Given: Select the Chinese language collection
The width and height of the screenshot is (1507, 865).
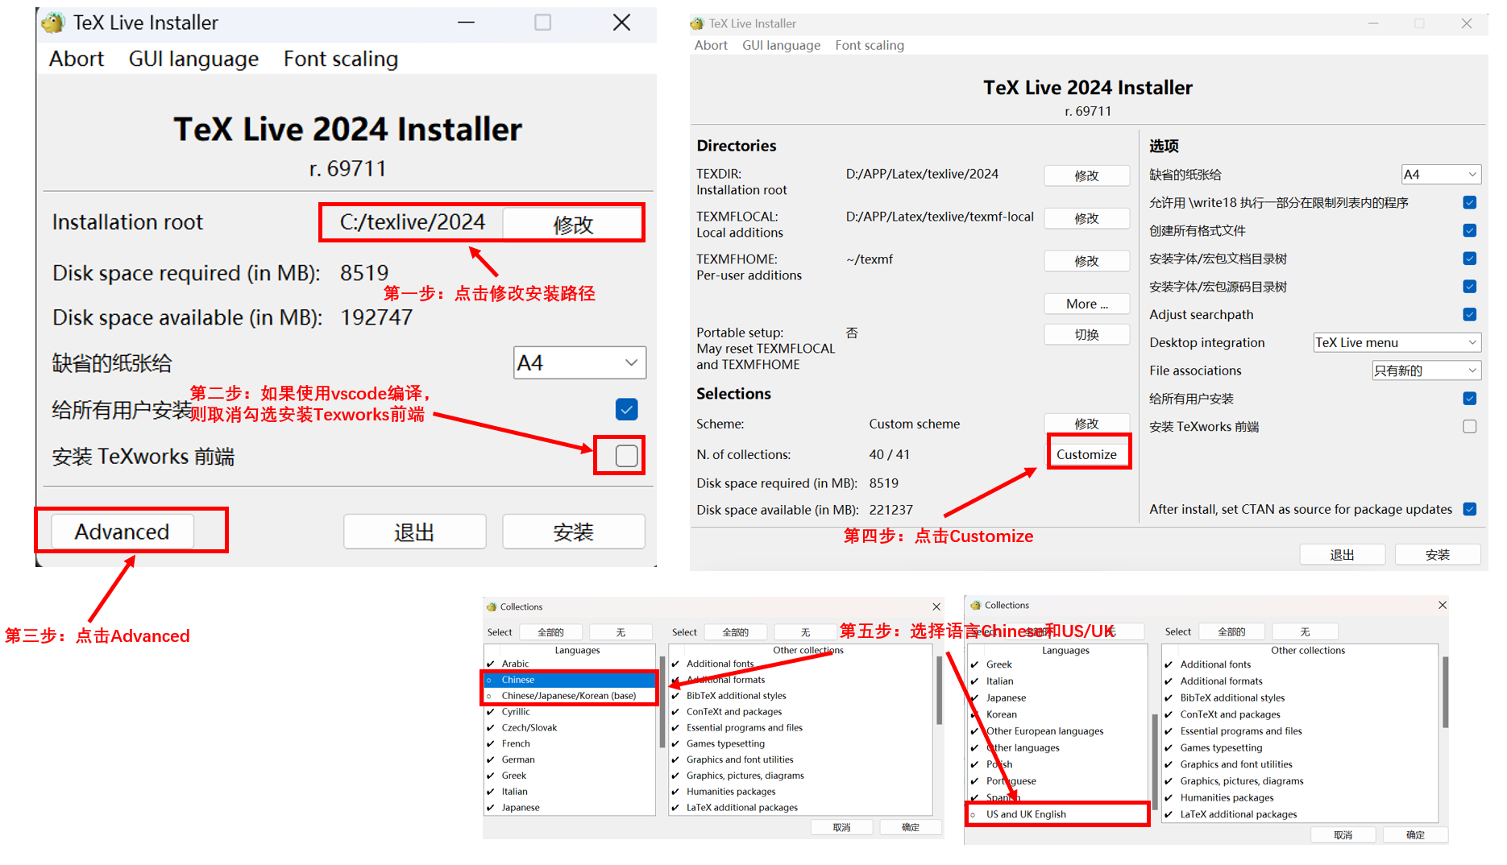Looking at the screenshot, I should pos(571,680).
